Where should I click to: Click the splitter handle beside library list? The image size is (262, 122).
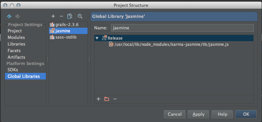[89, 59]
